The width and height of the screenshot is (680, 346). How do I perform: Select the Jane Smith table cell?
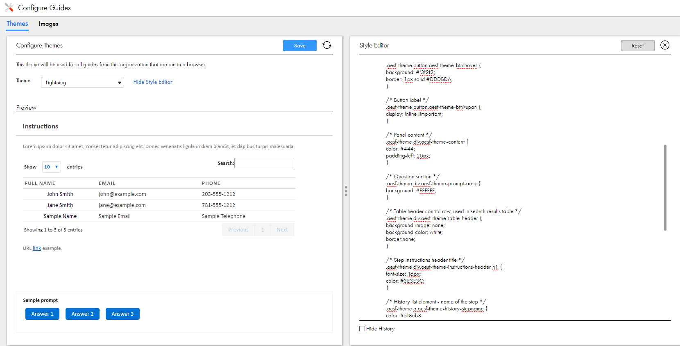60,205
